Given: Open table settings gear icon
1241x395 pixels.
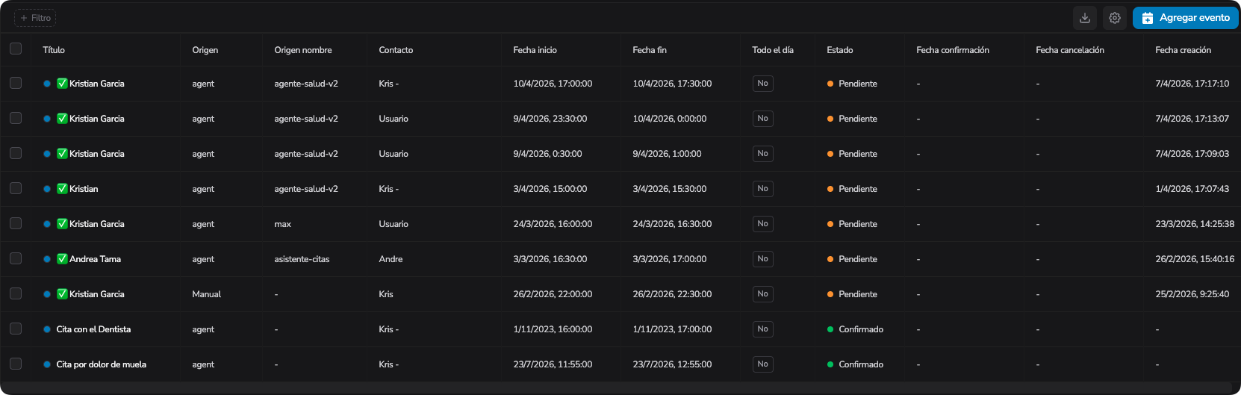Looking at the screenshot, I should click(x=1115, y=18).
